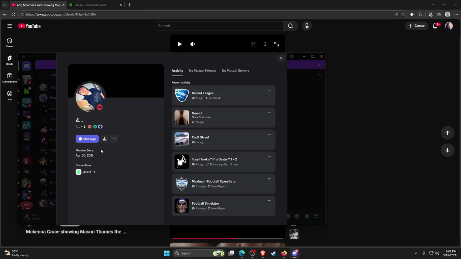Image resolution: width=461 pixels, height=259 pixels.
Task: Click the Windows taskbar Search box
Action: point(199,253)
